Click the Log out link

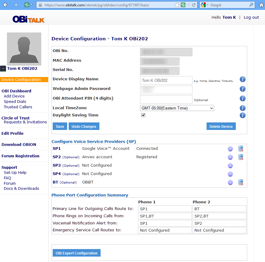coord(251,17)
